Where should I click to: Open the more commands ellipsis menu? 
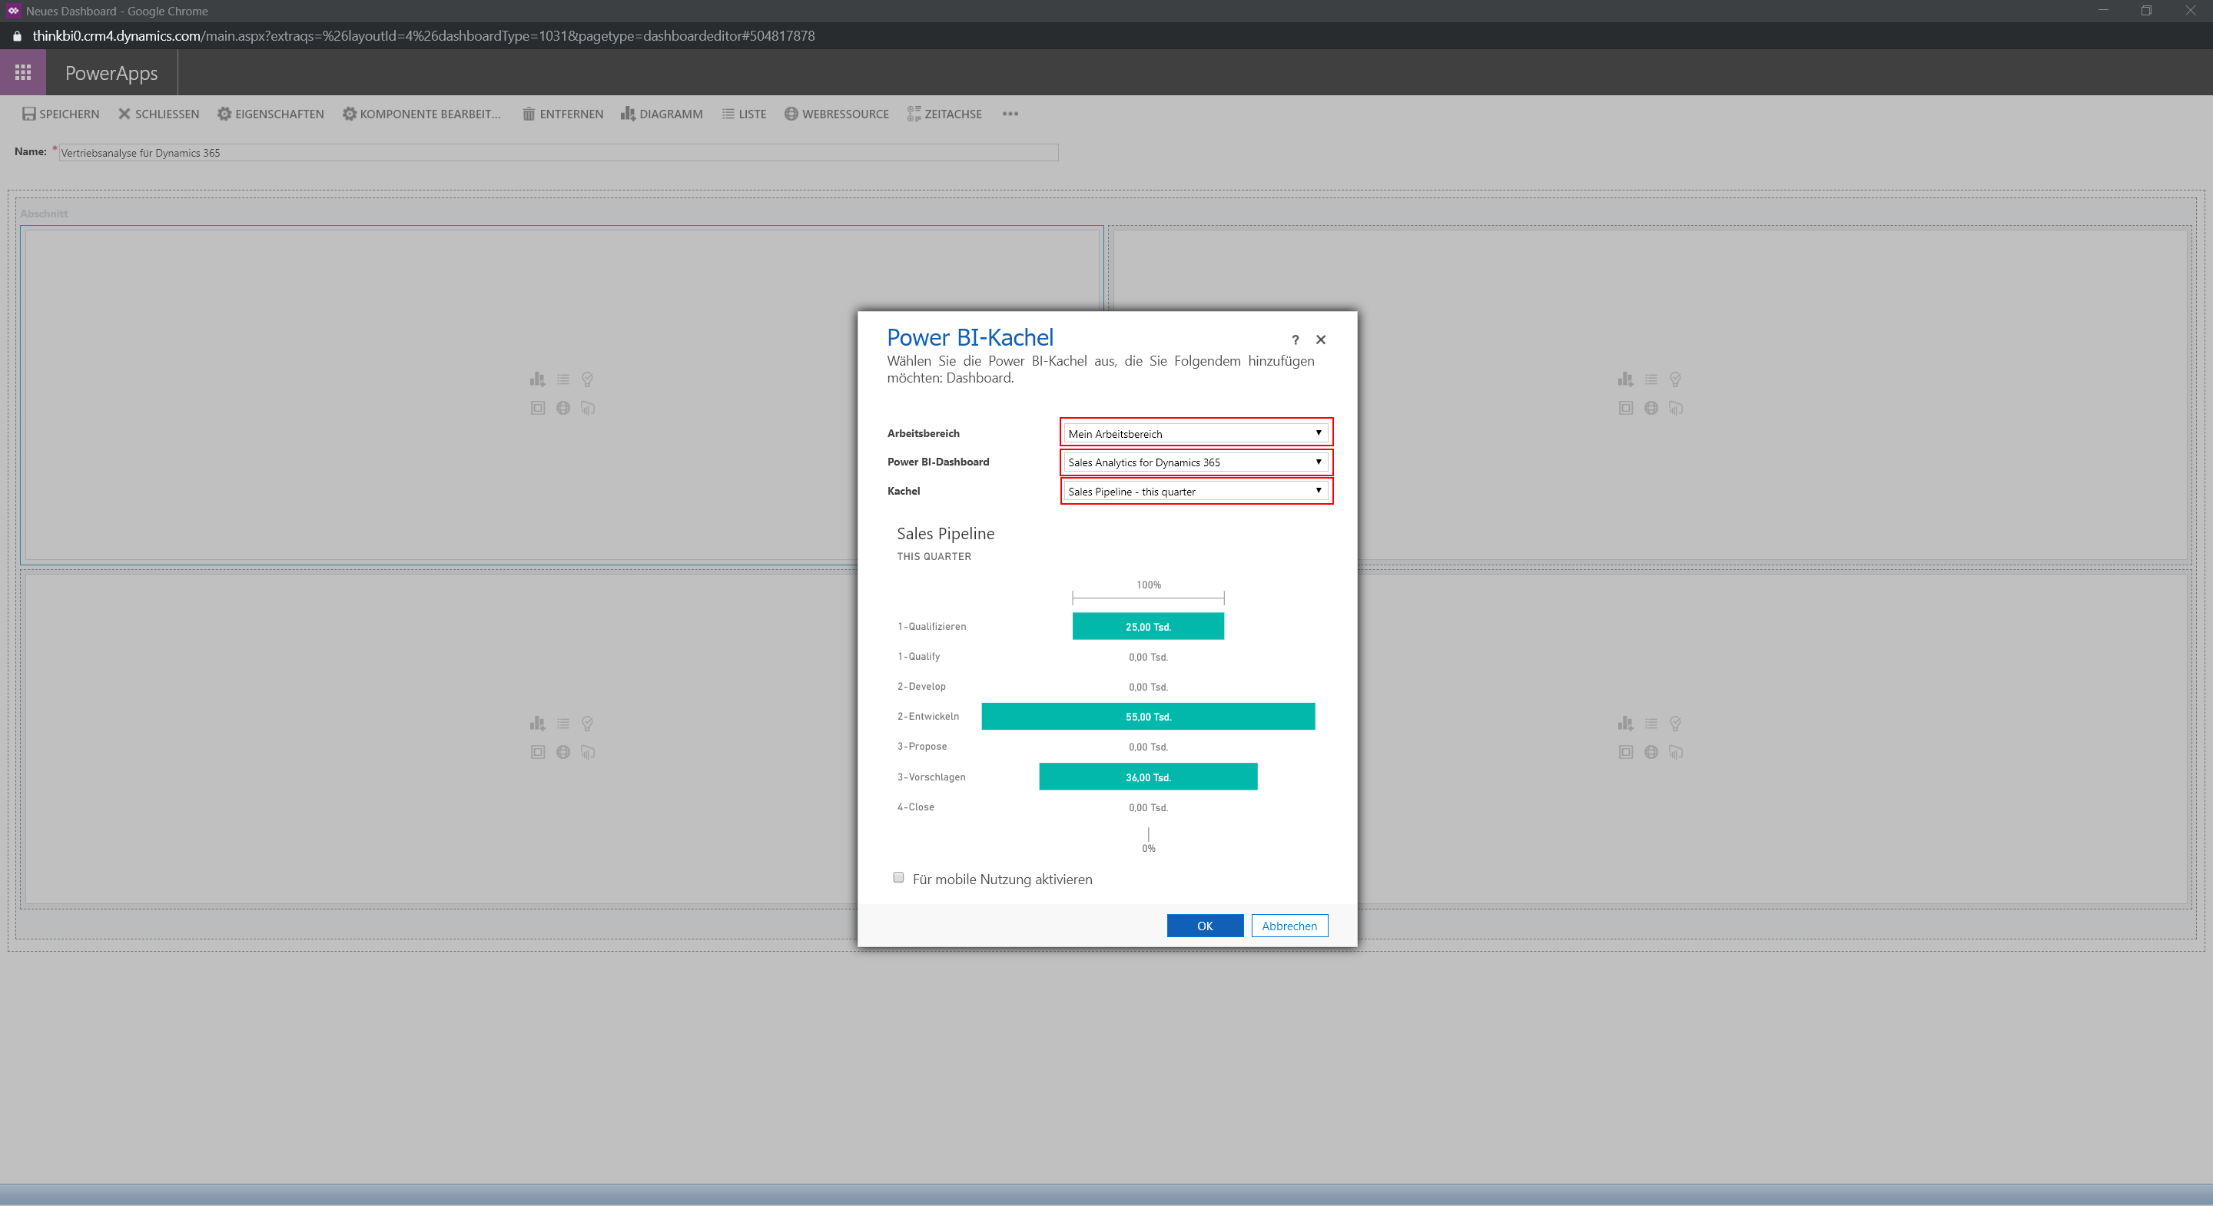1010,114
